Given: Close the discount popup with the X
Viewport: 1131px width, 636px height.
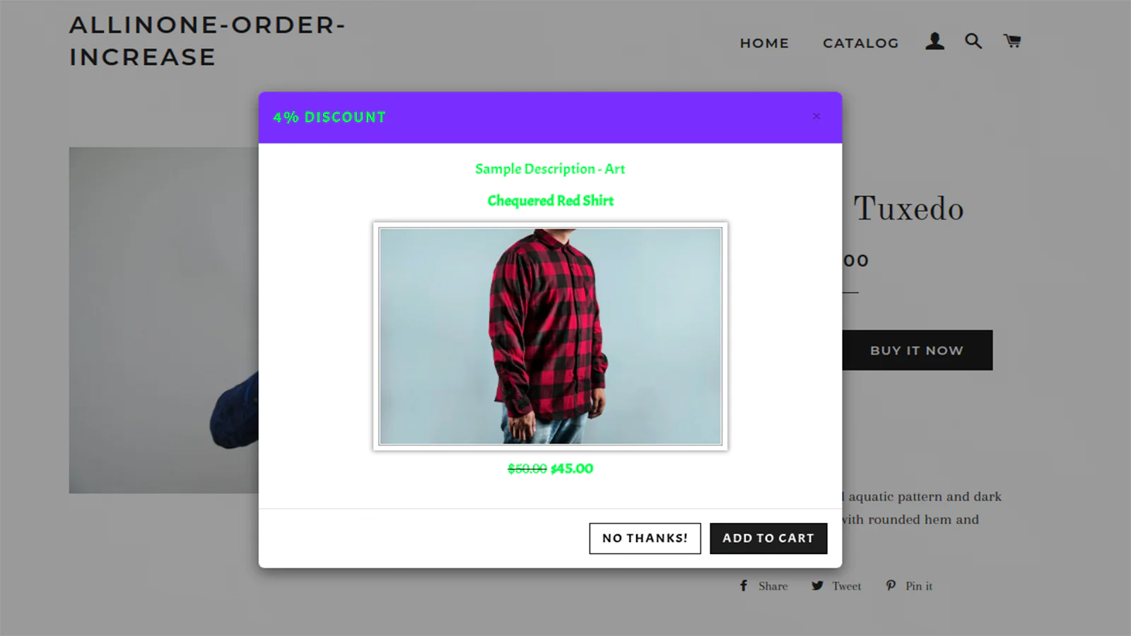Looking at the screenshot, I should tap(816, 116).
